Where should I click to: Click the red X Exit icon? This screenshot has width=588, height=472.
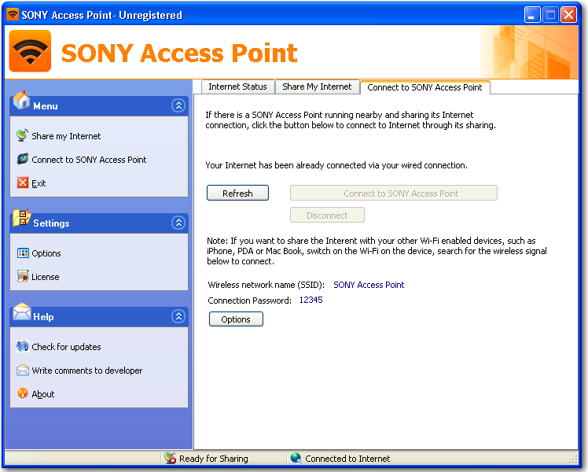23,183
